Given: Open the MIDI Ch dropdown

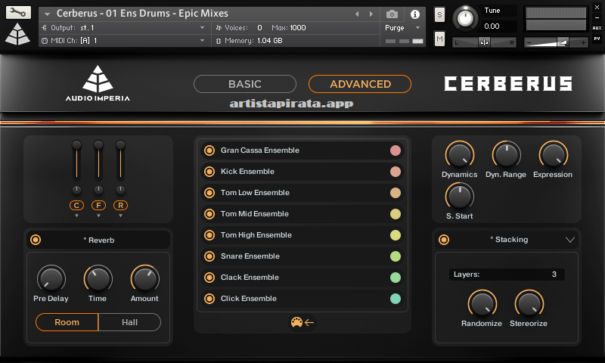Looking at the screenshot, I should pyautogui.click(x=202, y=41).
